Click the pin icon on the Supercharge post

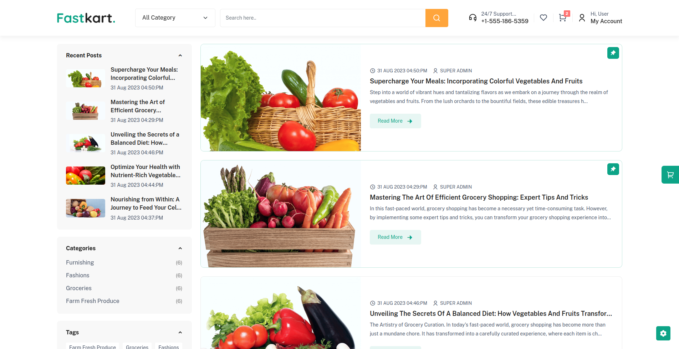[x=613, y=53]
